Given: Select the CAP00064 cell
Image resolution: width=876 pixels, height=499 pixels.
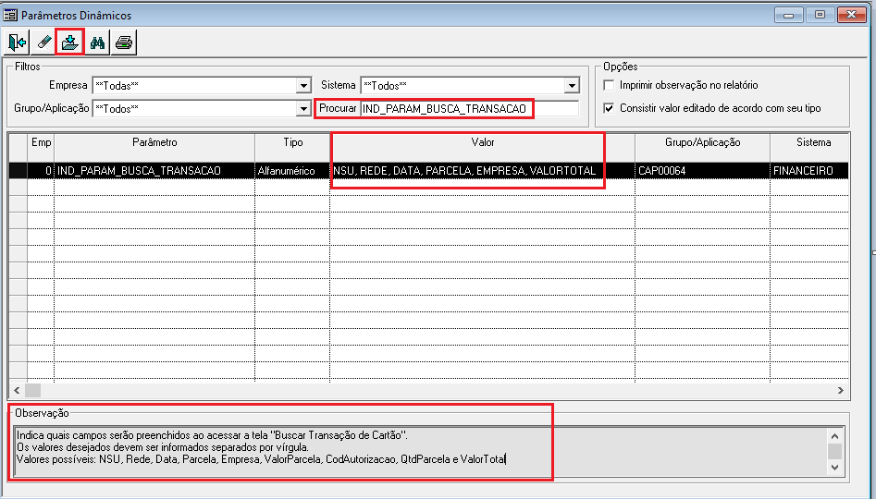Looking at the screenshot, I should coord(702,171).
